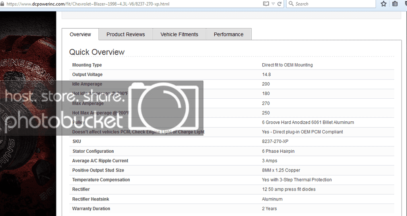
Task: Click the Output Voltage label
Action: coord(87,74)
